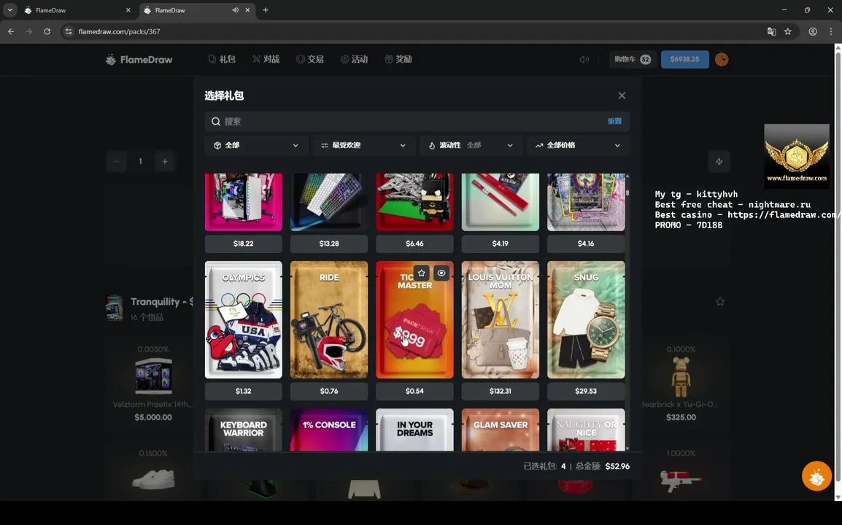Bookmark this page with star
This screenshot has width=842, height=525.
click(x=788, y=31)
